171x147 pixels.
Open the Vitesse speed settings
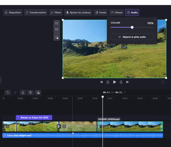tap(116, 13)
